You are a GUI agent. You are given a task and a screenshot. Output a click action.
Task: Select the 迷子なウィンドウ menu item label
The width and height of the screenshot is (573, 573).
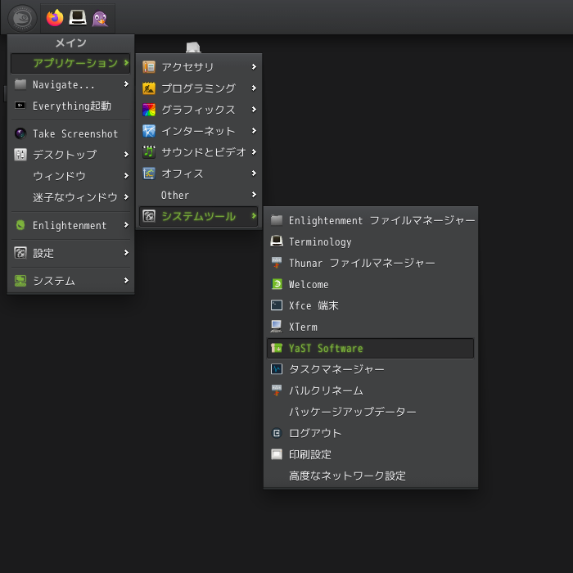point(75,197)
